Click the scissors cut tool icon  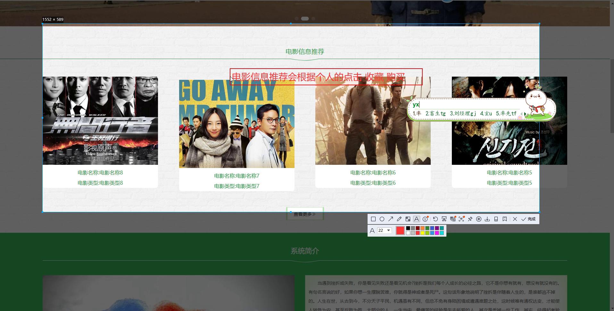(x=444, y=219)
